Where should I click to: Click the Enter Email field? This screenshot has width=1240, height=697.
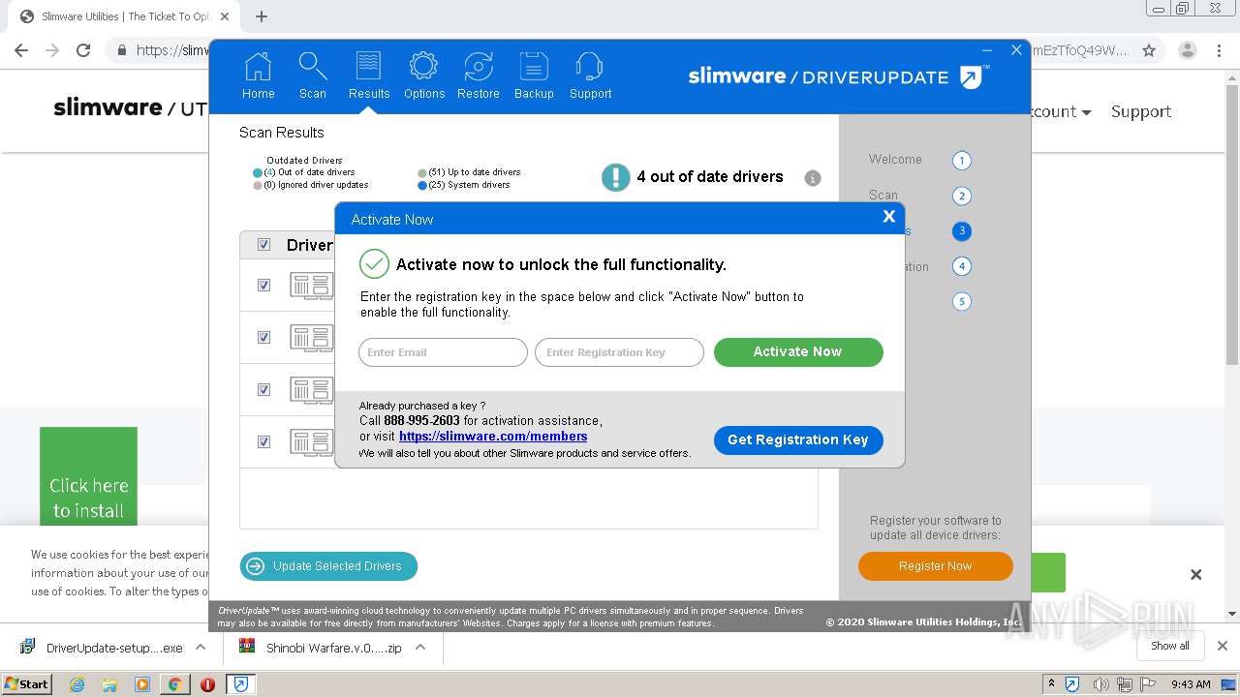click(x=443, y=352)
